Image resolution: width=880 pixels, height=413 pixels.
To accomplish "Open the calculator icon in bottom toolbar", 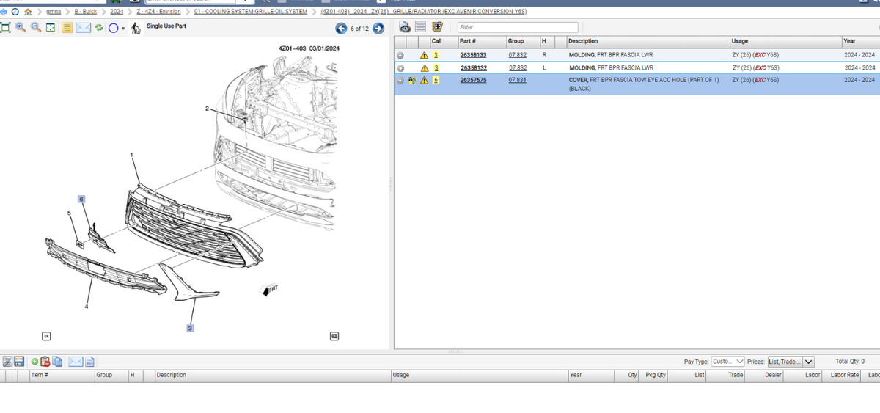I will 89,361.
